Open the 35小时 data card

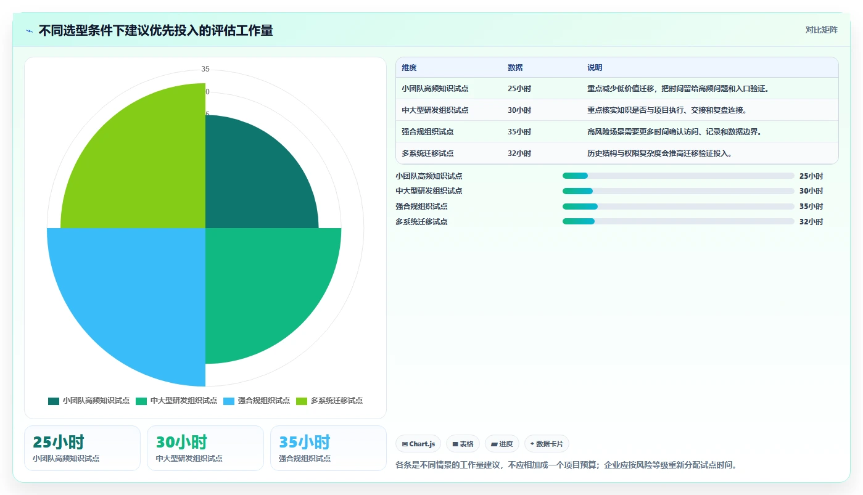point(328,448)
